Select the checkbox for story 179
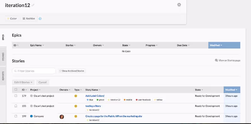251x124 pixels. 16,96
